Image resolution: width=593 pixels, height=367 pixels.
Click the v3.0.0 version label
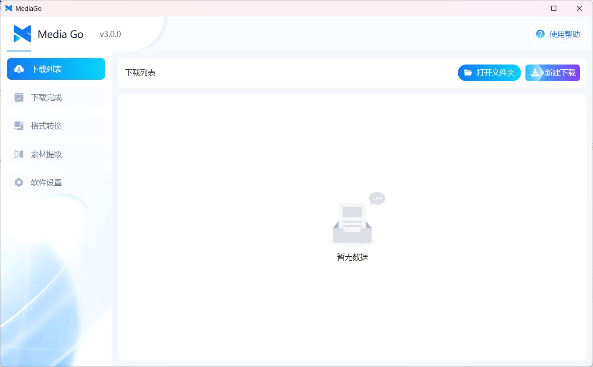(x=109, y=34)
